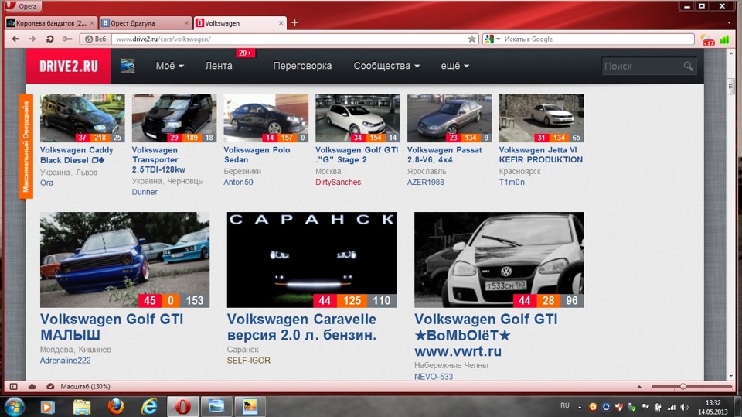
Task: Click the green signal bars icon
Action: 724,39
